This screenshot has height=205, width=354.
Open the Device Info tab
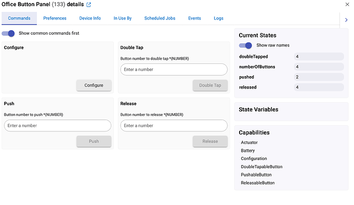pyautogui.click(x=90, y=18)
